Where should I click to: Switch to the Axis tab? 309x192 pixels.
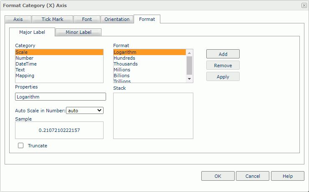(x=18, y=19)
